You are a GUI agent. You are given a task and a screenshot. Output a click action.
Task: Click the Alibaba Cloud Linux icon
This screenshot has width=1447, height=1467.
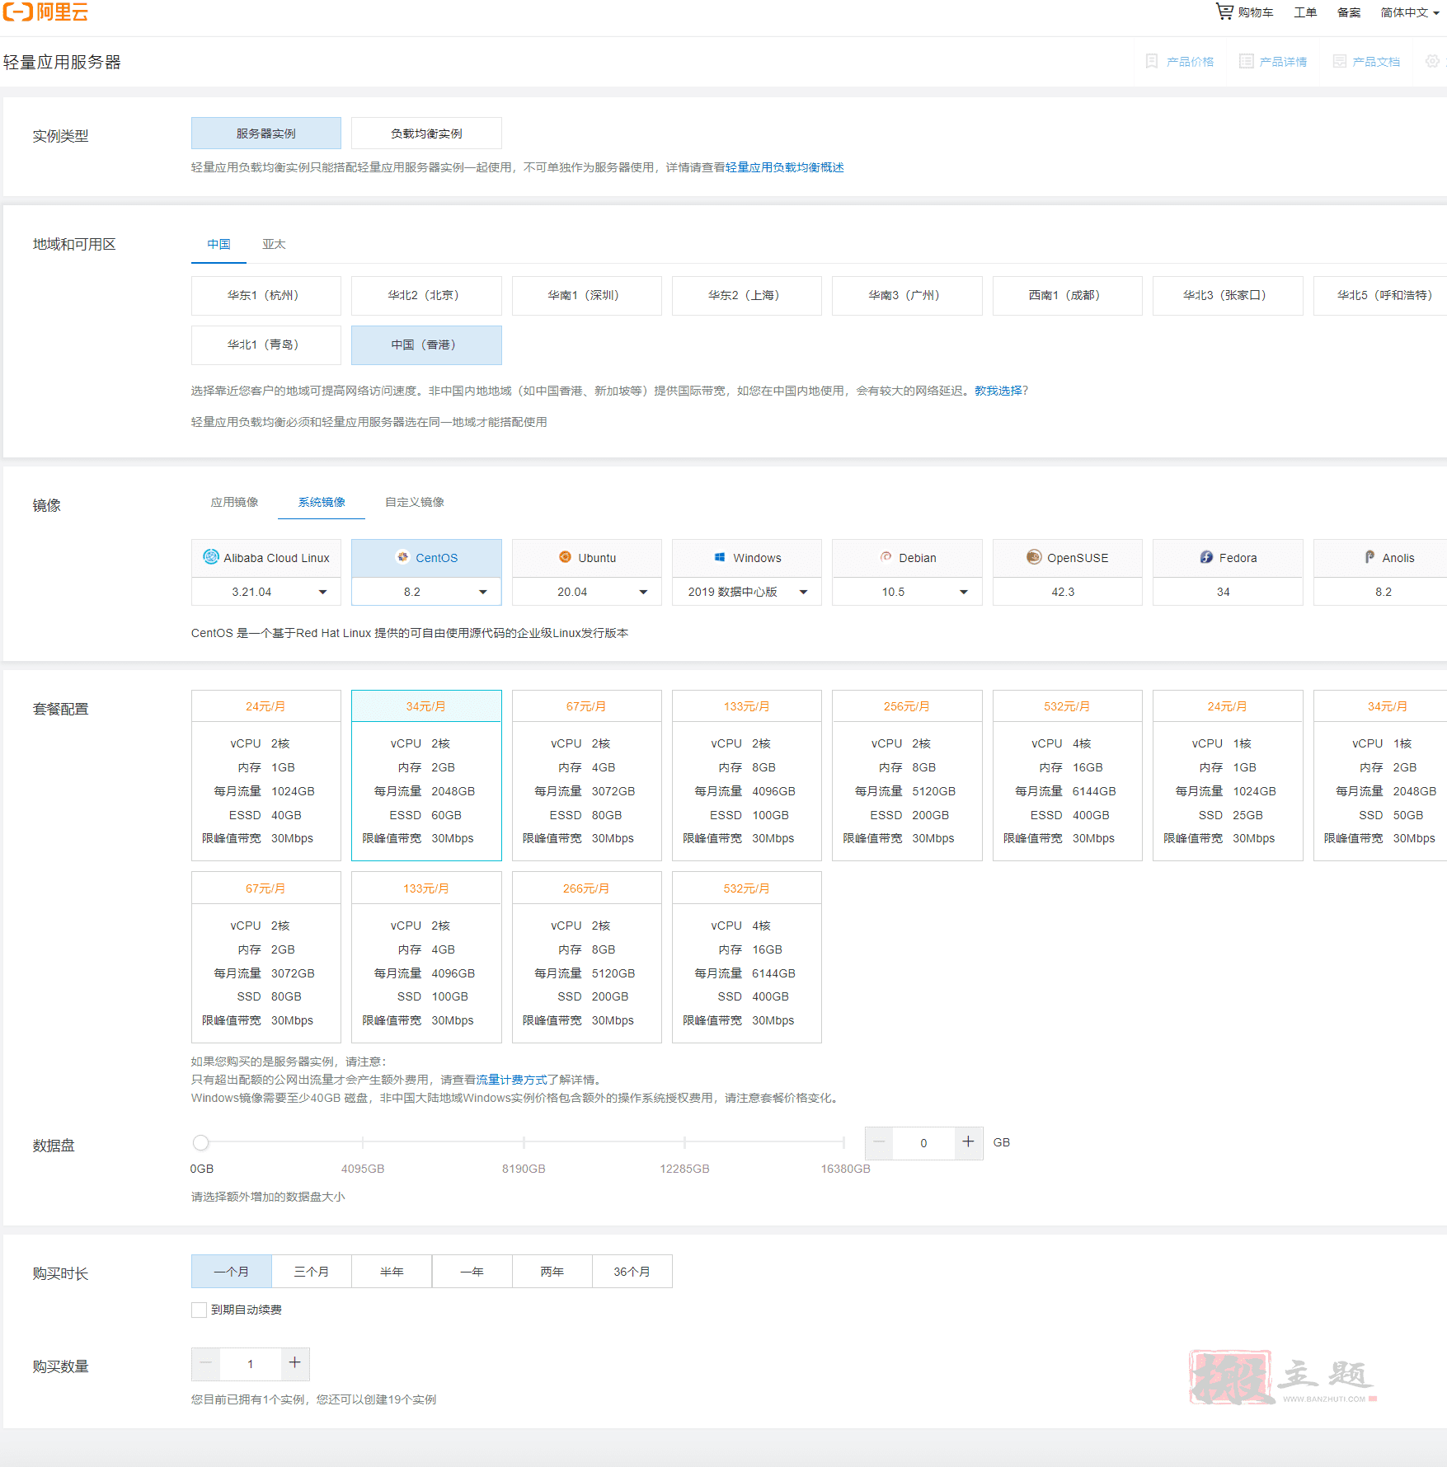tap(211, 557)
